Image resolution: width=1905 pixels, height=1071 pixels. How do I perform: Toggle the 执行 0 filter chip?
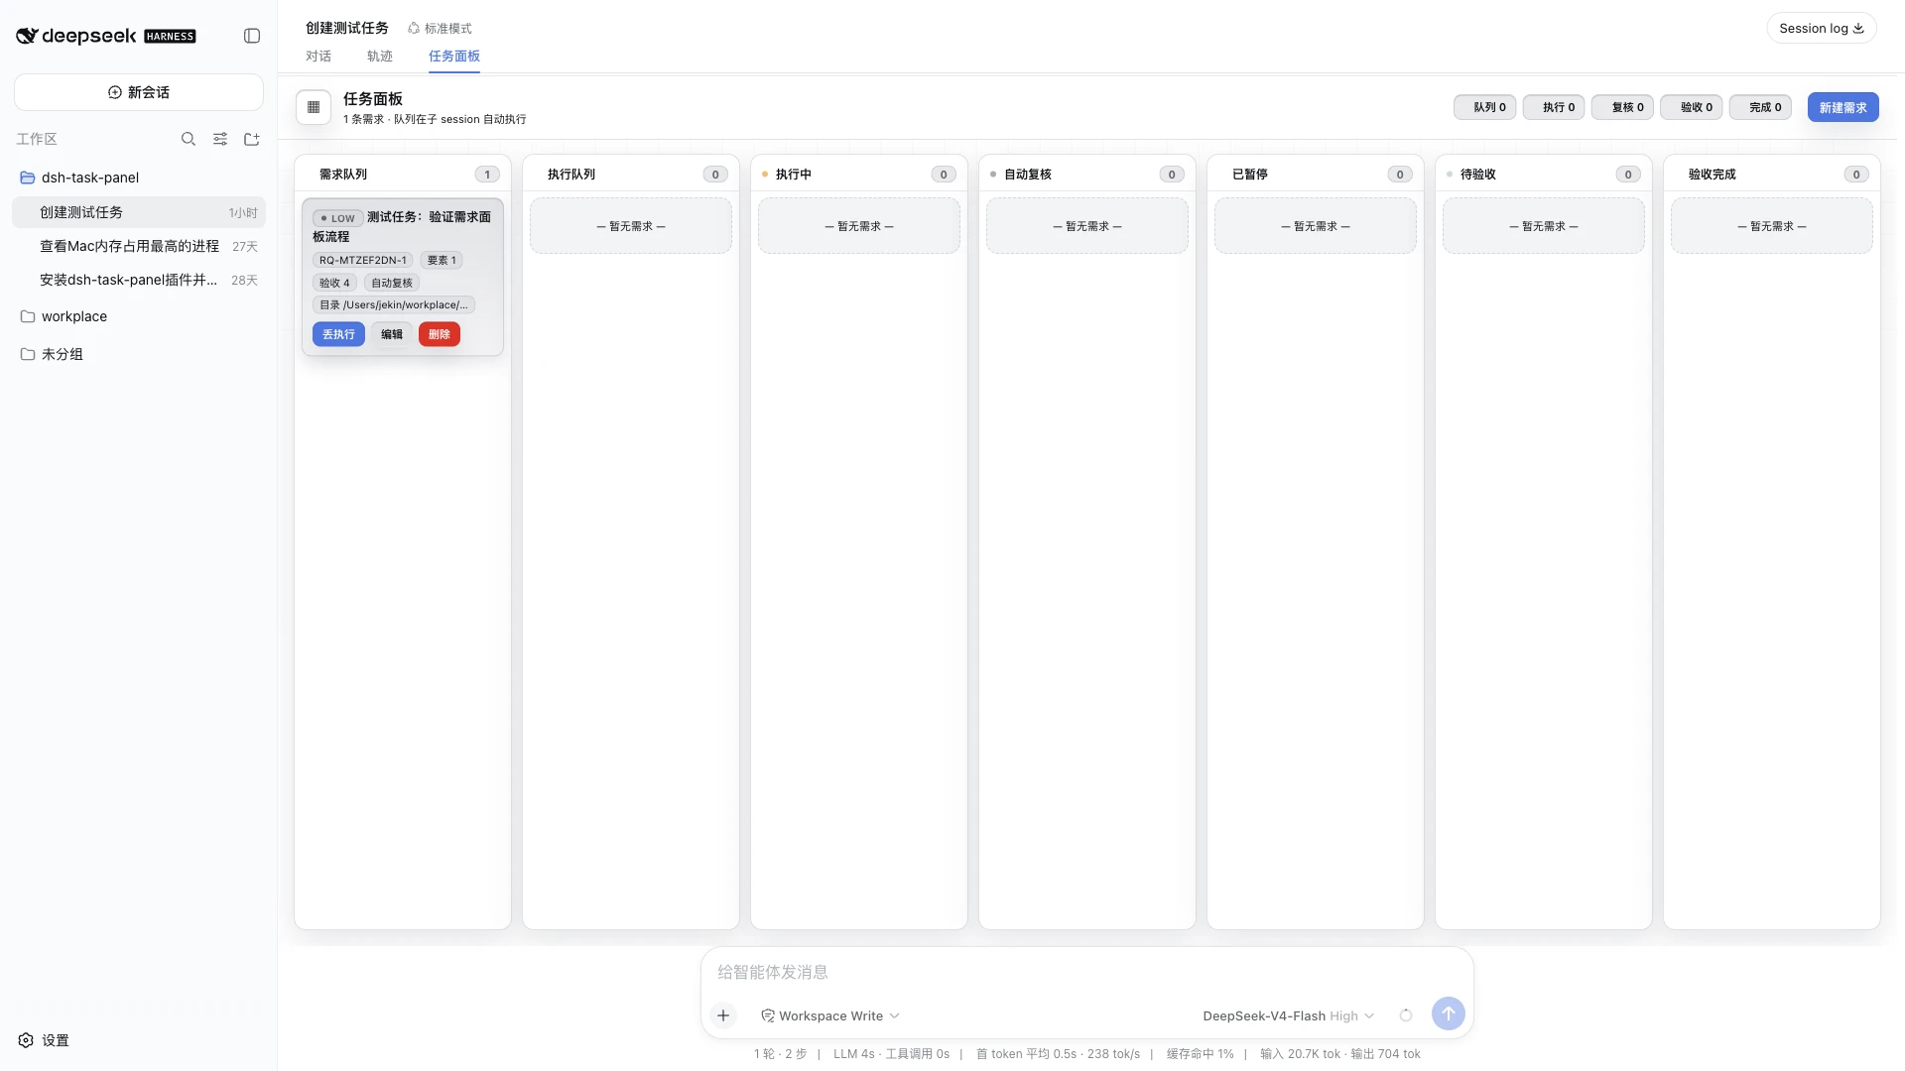point(1554,107)
